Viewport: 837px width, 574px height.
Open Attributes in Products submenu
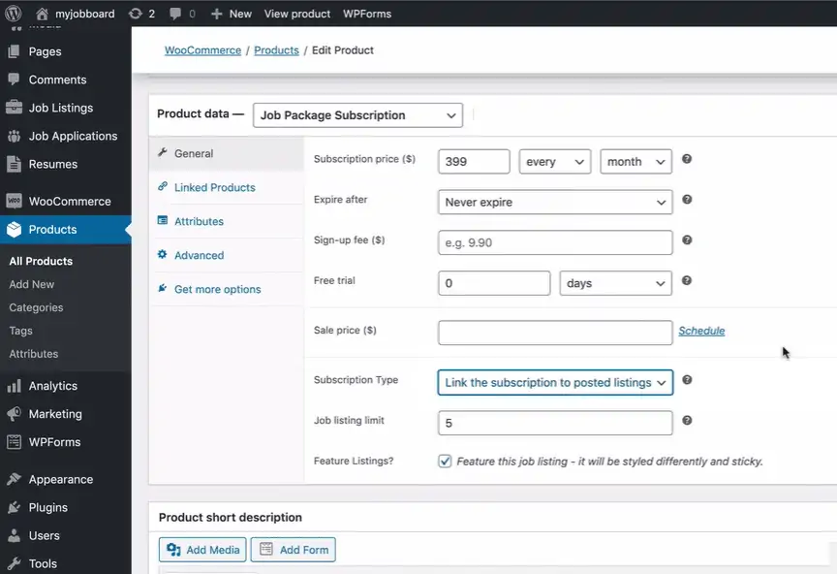[x=34, y=354]
